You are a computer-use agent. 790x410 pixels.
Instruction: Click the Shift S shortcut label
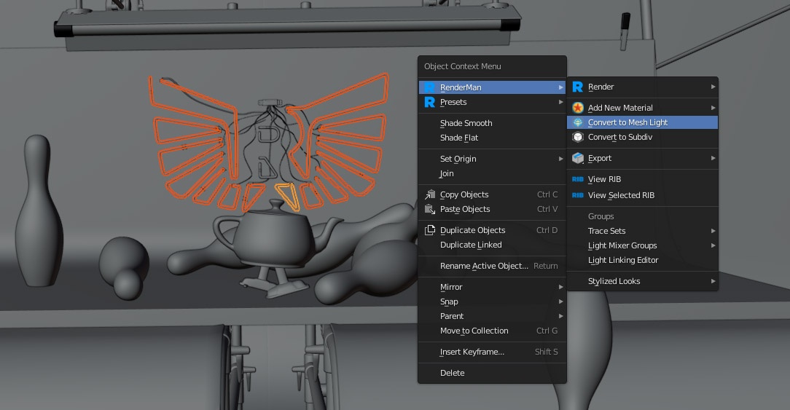click(x=546, y=352)
